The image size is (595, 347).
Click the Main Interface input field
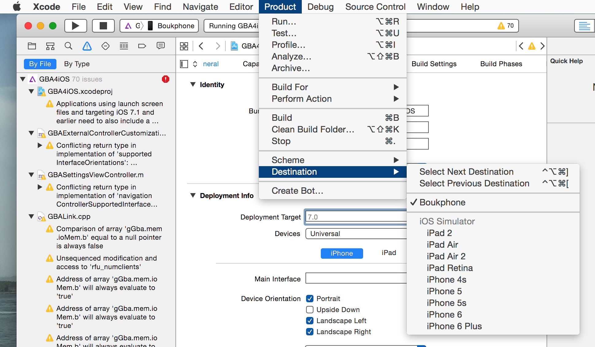pyautogui.click(x=356, y=278)
